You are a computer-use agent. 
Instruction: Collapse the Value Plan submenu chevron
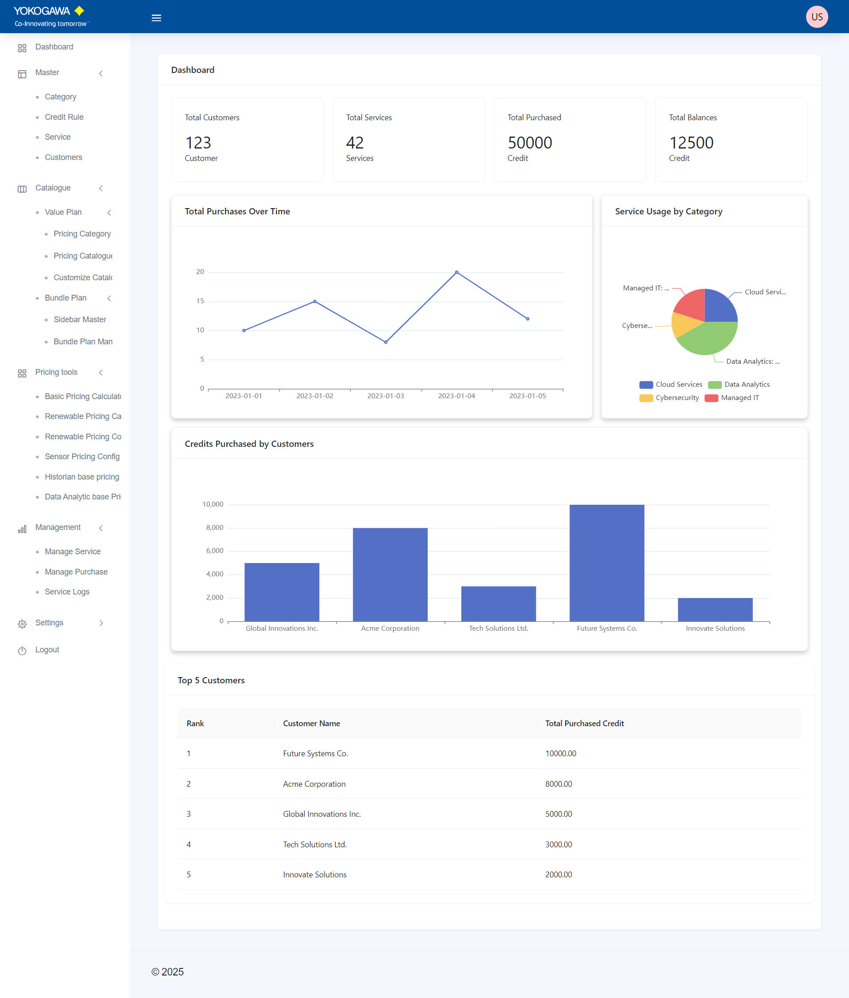pos(109,213)
